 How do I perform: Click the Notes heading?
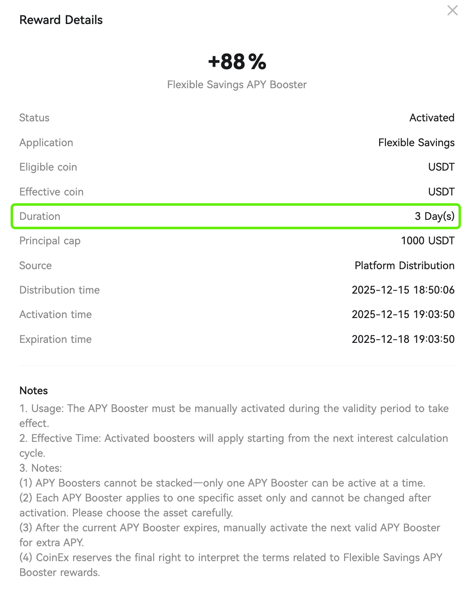pyautogui.click(x=34, y=391)
